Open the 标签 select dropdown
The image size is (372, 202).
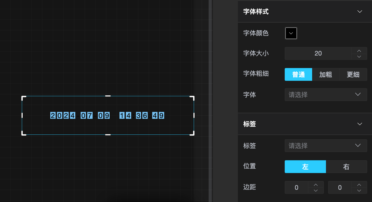click(x=326, y=146)
